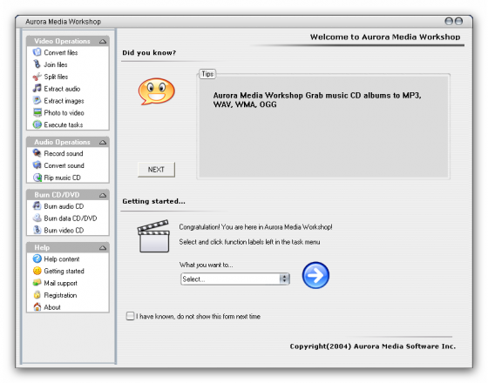Open the Mail support link
Image resolution: width=488 pixels, height=383 pixels.
click(60, 283)
